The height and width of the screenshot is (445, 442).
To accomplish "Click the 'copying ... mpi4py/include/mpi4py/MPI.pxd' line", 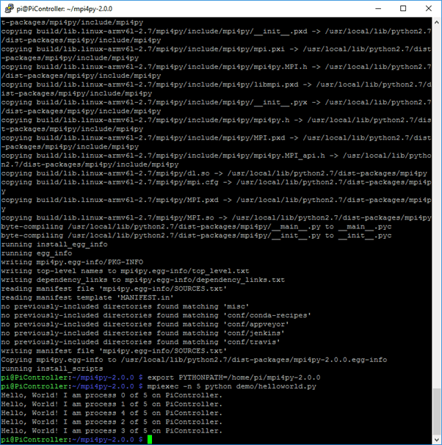I will (x=216, y=142).
